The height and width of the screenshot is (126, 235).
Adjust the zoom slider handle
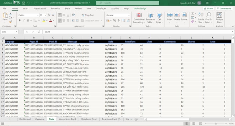tap(216, 124)
